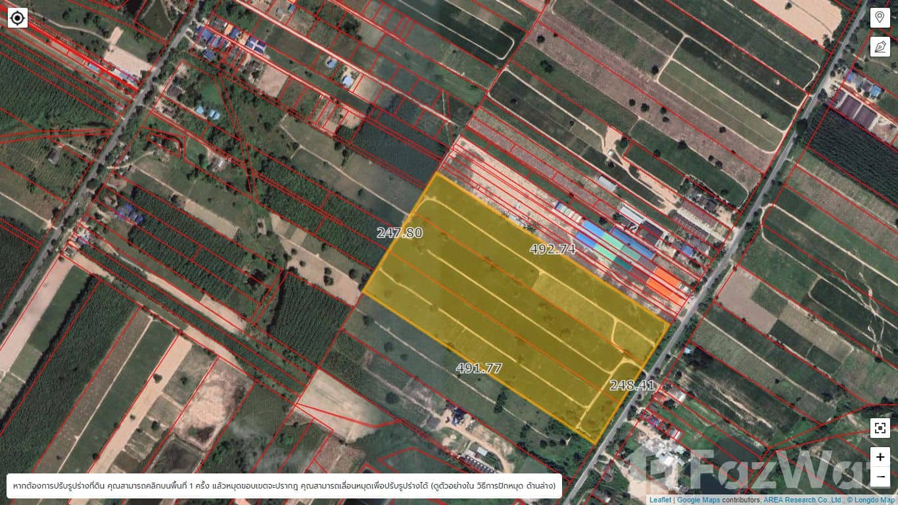
Task: Activate the pen drawing tool
Action: pos(880,46)
